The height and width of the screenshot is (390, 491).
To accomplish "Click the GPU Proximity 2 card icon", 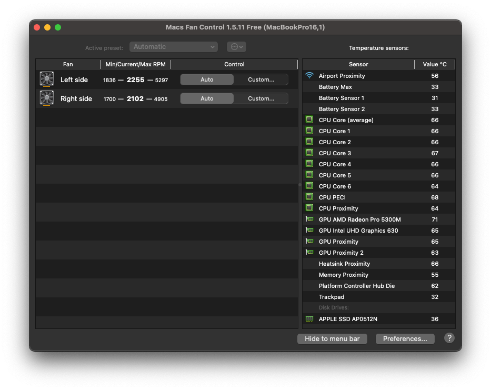I will coord(309,252).
